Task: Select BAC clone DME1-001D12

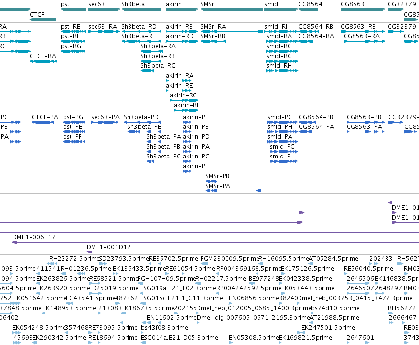Action: tap(109, 247)
